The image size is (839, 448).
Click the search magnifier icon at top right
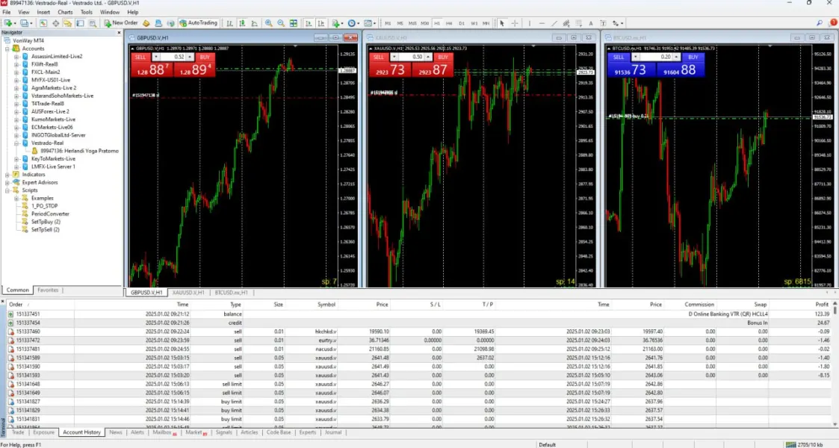click(820, 23)
